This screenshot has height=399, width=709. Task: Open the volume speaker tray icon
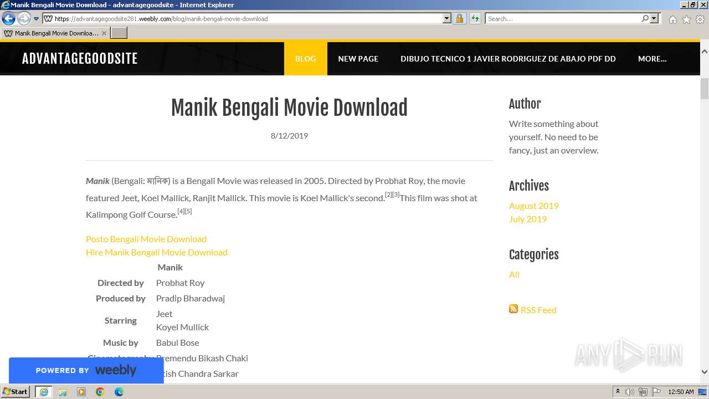(x=630, y=392)
